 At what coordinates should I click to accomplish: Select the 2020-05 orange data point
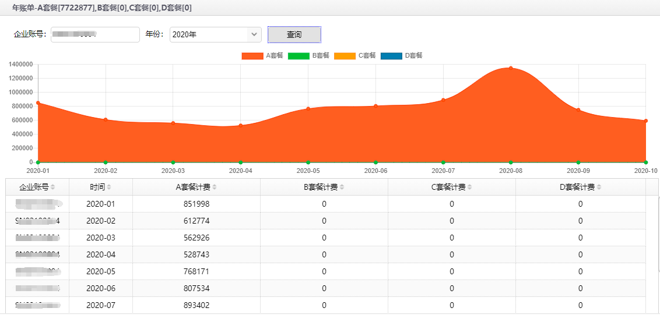click(308, 109)
